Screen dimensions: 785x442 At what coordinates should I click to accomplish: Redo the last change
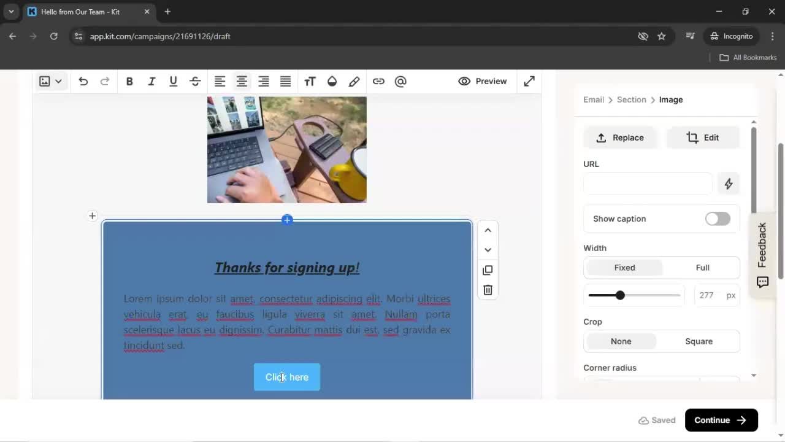click(x=105, y=81)
